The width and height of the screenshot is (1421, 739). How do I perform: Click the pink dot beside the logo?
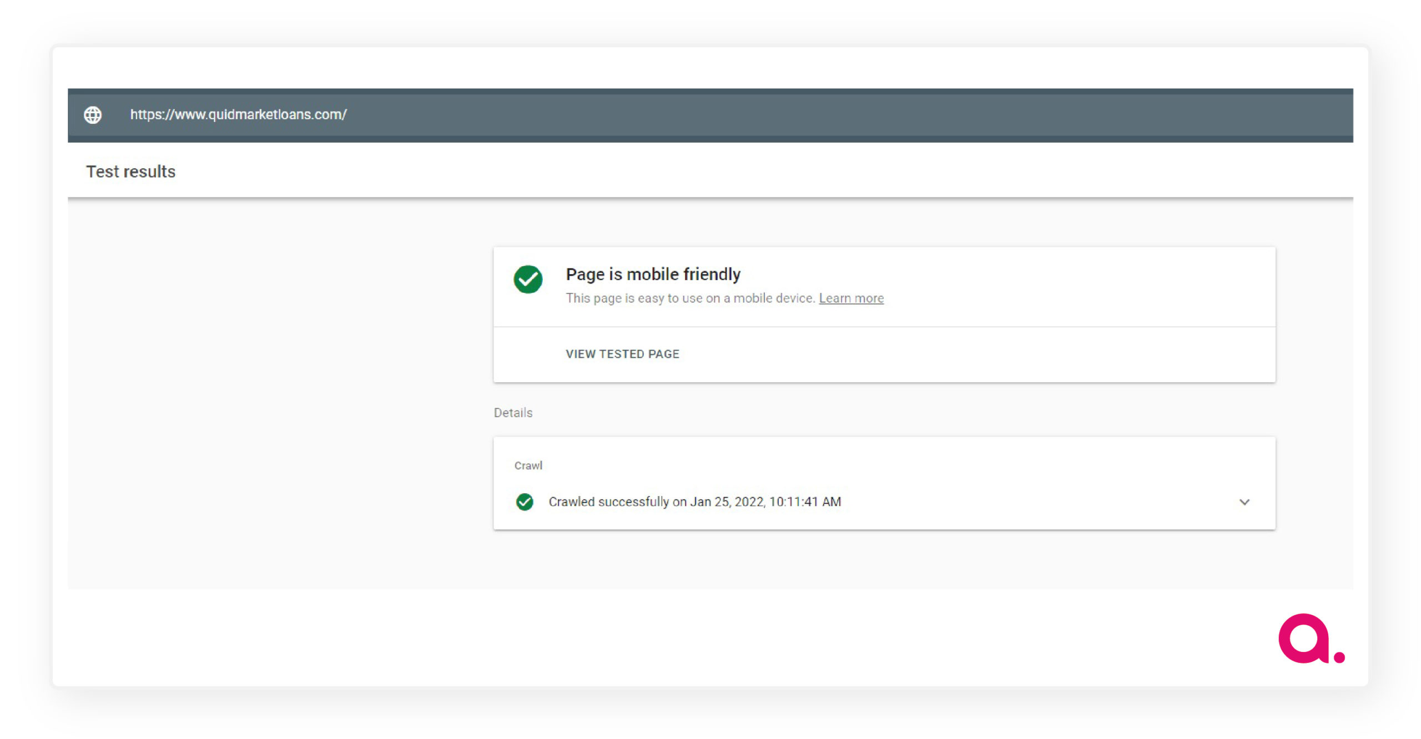coord(1339,657)
